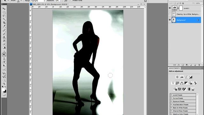The image size is (204, 115).
Task: Add a Brightness/Contrast adjustment
Action: pyautogui.click(x=177, y=77)
